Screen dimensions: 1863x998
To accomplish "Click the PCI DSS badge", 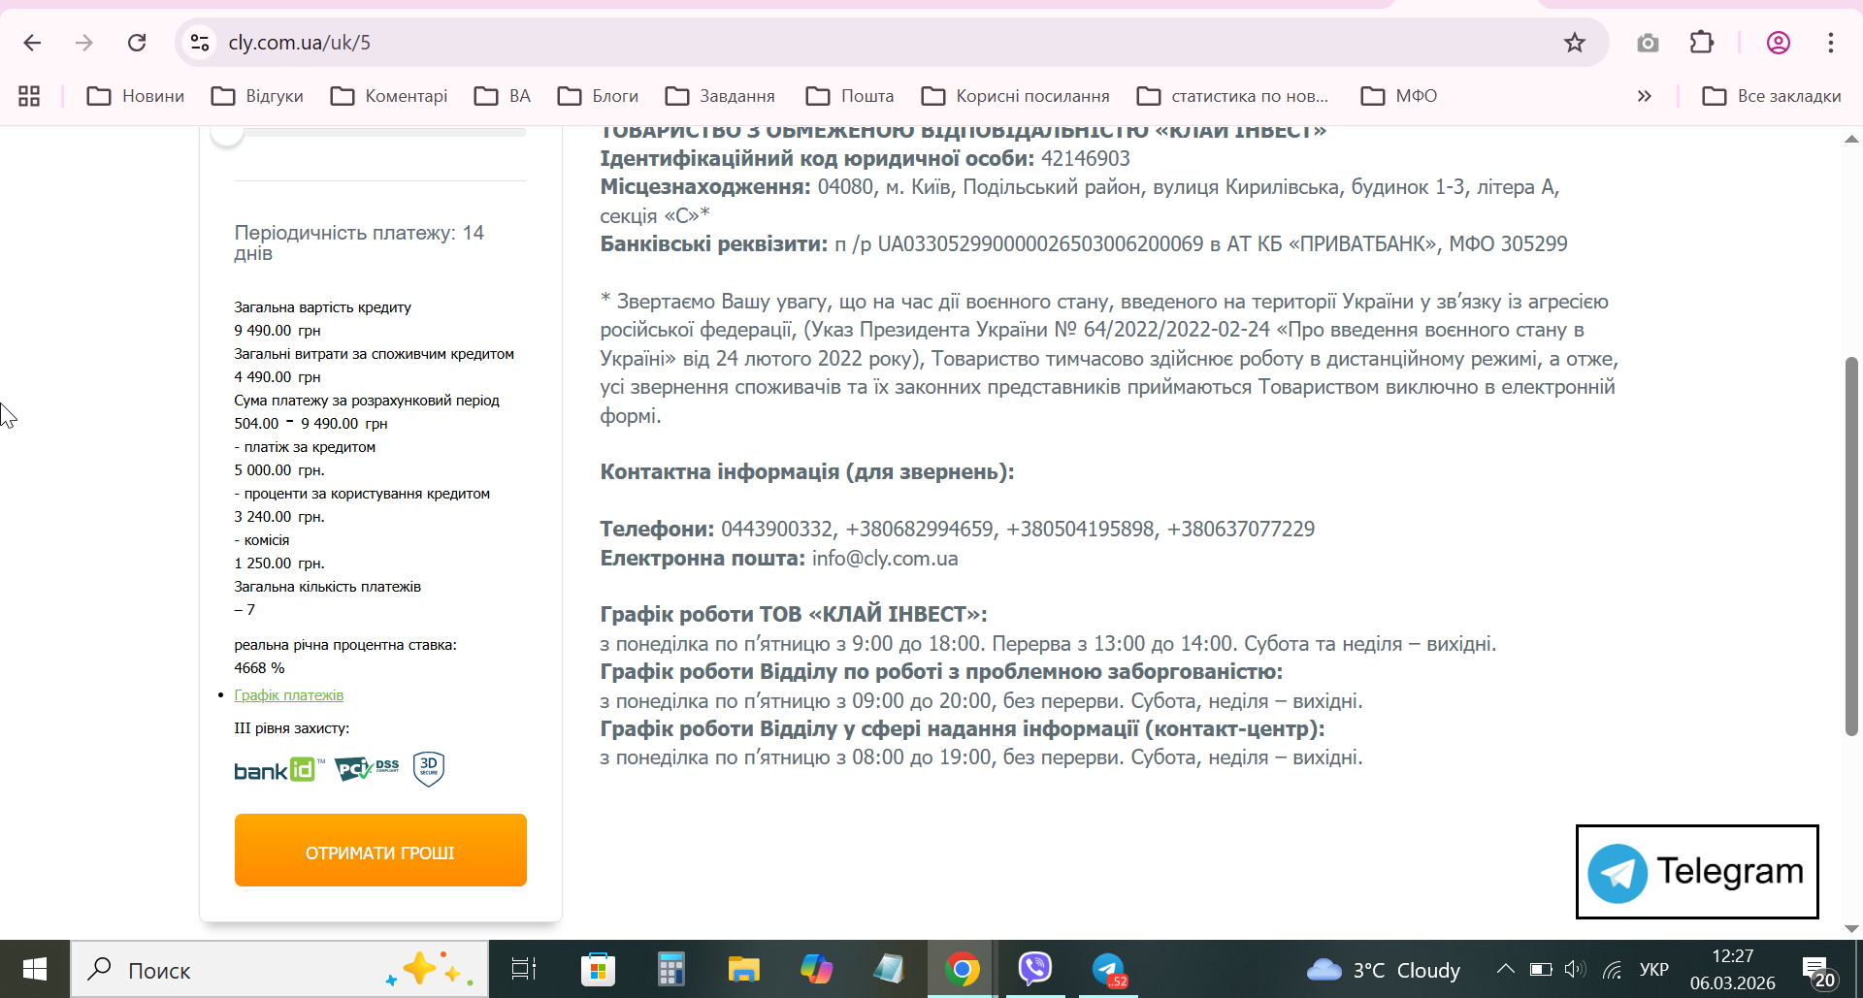I will click(x=367, y=769).
